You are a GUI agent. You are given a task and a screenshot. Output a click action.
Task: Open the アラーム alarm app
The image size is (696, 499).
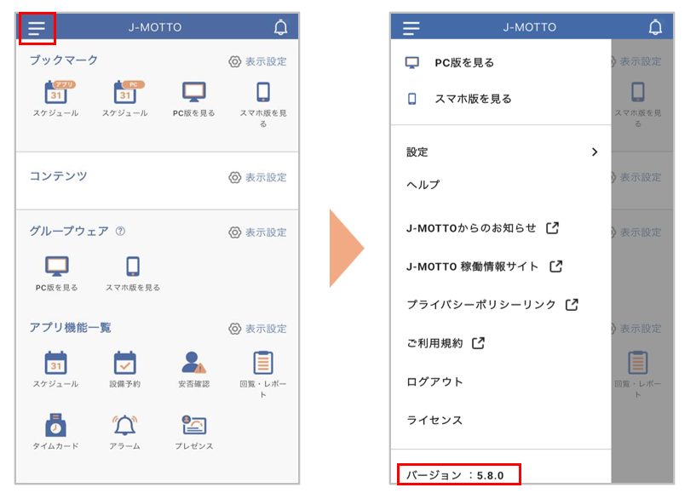coord(124,426)
